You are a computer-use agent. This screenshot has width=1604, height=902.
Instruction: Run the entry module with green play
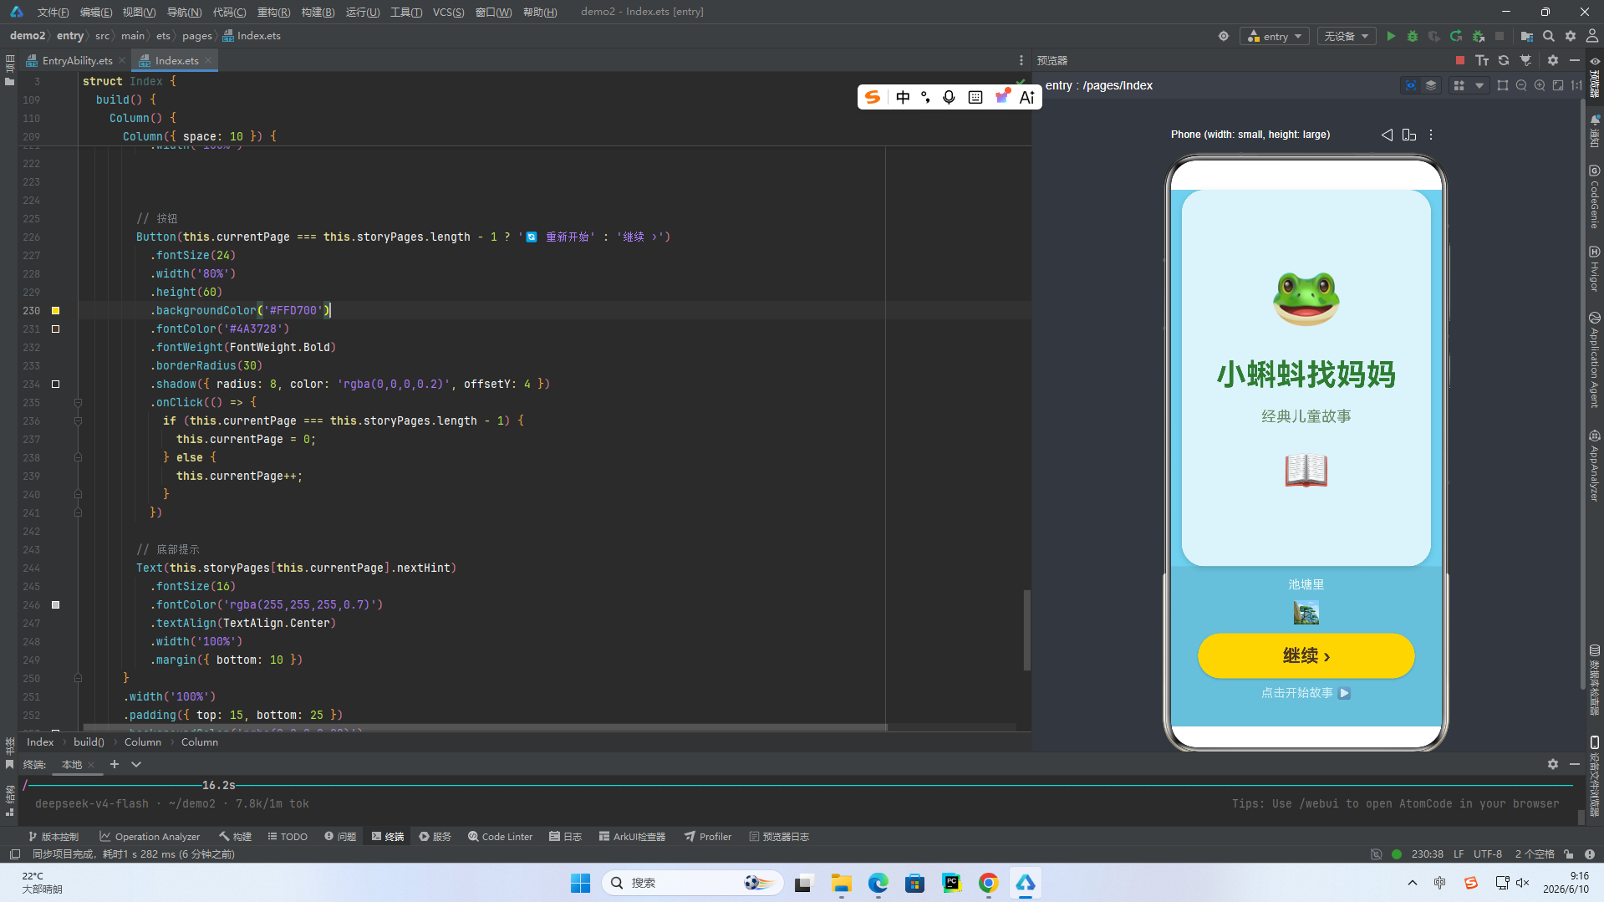[1391, 36]
